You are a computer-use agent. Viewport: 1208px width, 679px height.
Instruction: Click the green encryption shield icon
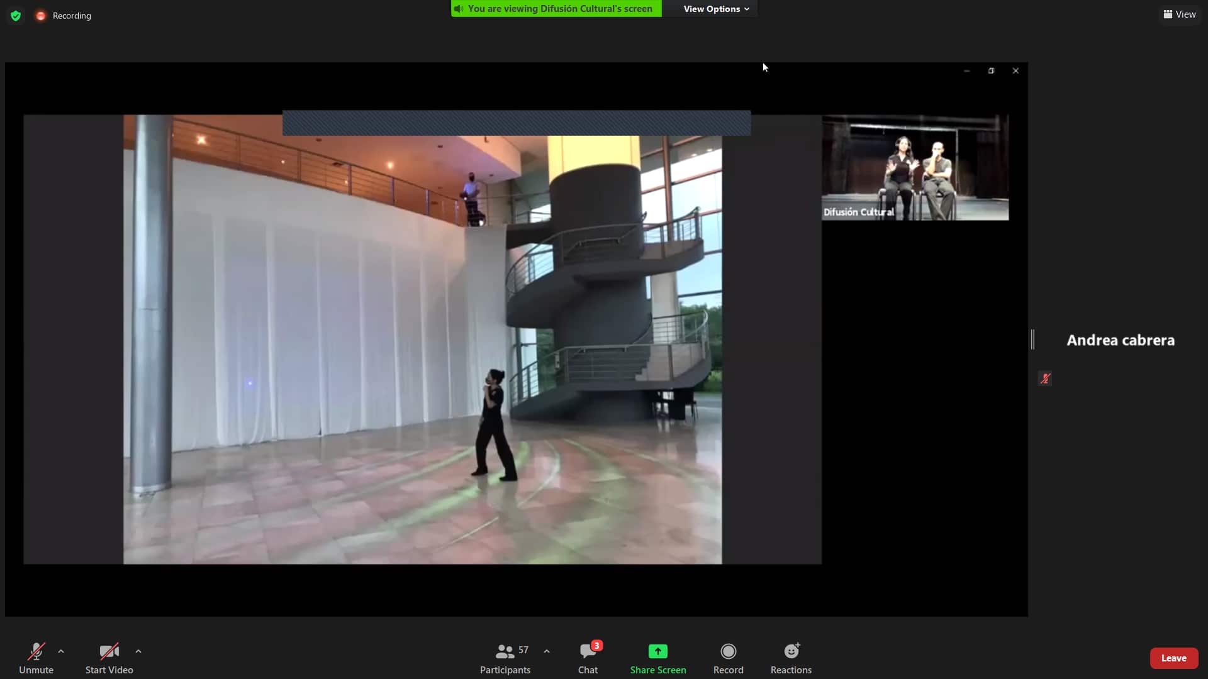(x=16, y=16)
